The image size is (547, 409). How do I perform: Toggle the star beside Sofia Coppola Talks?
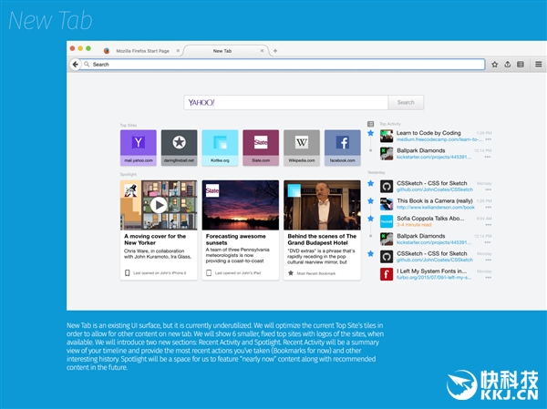(370, 219)
